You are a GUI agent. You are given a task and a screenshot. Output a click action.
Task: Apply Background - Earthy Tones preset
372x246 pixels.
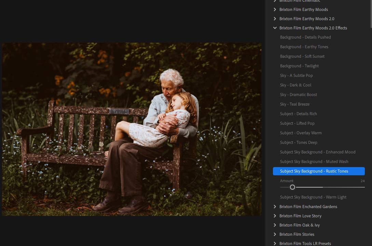(304, 47)
